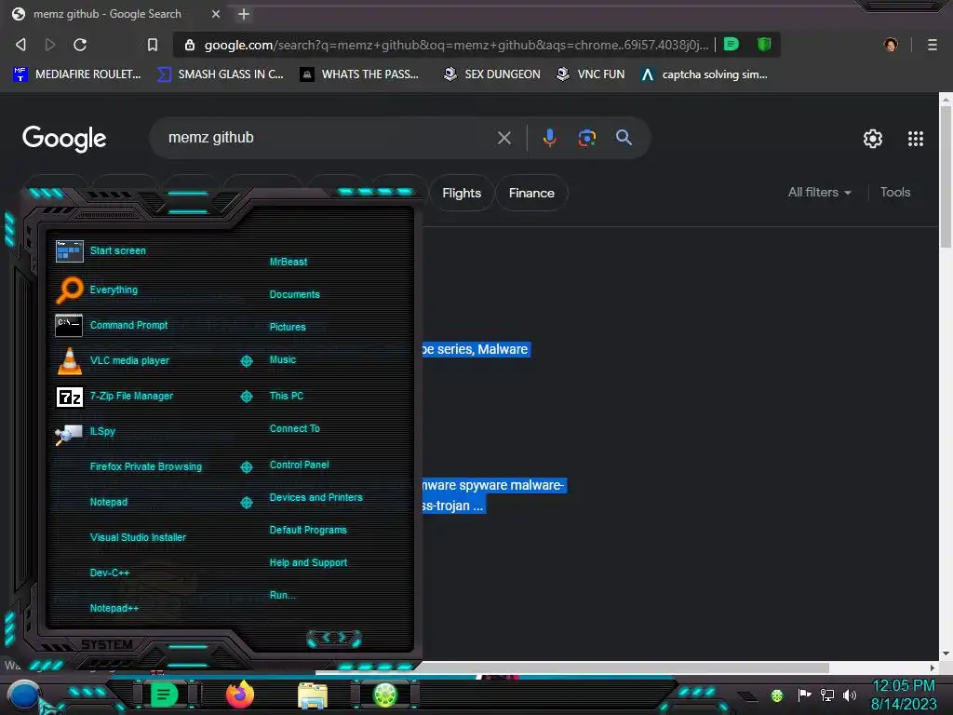Viewport: 953px width, 715px height.
Task: Select the Flights search filter
Action: [x=462, y=193]
